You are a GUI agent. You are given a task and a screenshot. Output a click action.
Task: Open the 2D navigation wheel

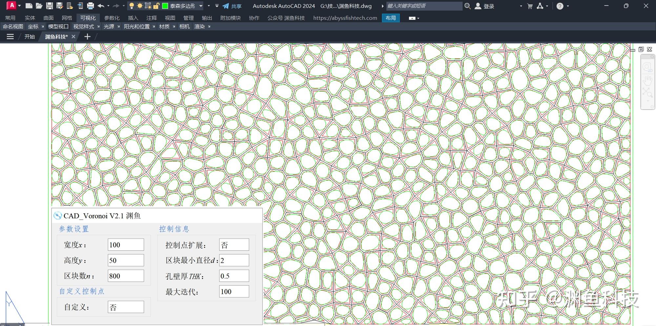tap(646, 67)
